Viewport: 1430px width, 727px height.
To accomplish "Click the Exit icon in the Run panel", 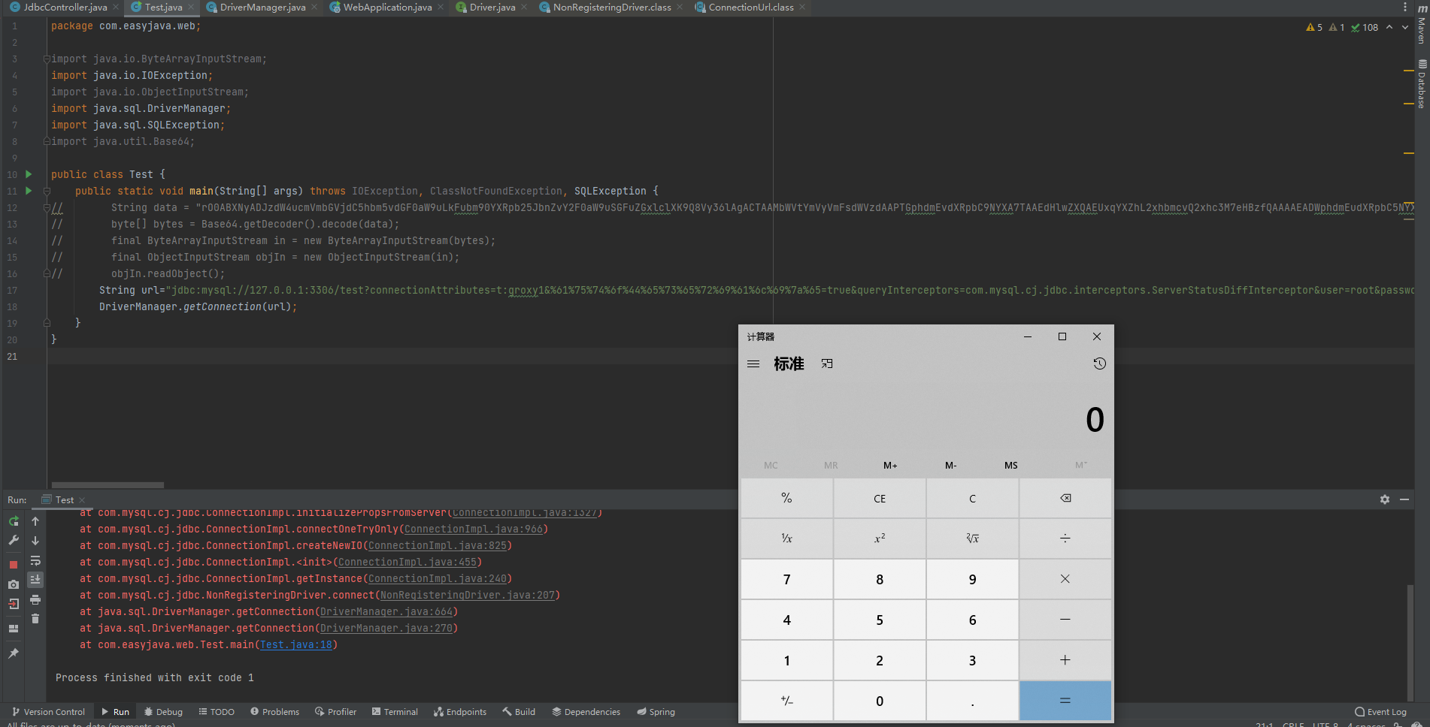I will [x=14, y=604].
